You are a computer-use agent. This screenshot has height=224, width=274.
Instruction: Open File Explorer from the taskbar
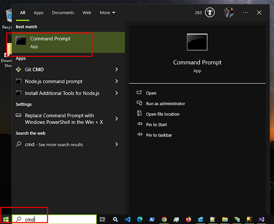pos(225,219)
